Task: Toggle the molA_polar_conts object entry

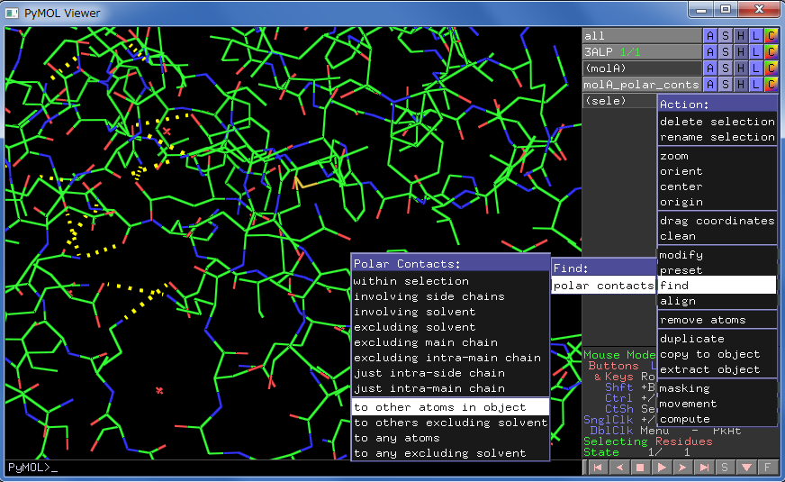Action: [641, 84]
